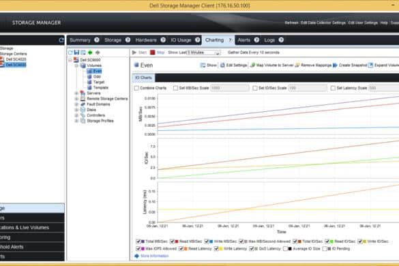Image resolution: width=399 pixels, height=266 pixels.
Task: Click the gray forward arrow icon
Action: pyautogui.click(x=98, y=53)
